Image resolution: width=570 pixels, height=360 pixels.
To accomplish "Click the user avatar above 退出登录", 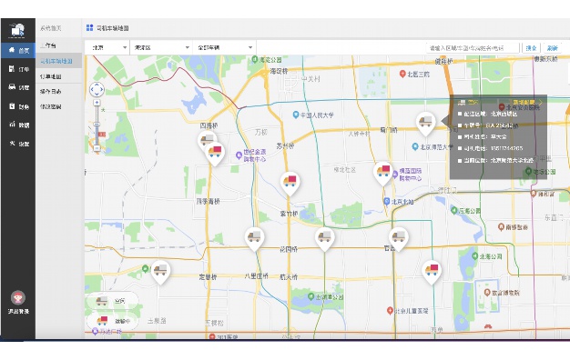I will tap(18, 297).
